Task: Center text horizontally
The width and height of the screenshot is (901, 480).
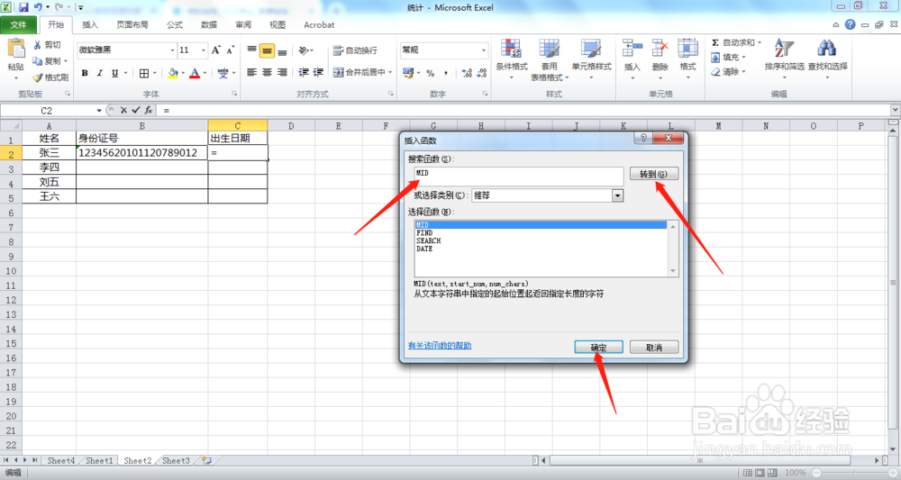Action: 268,72
